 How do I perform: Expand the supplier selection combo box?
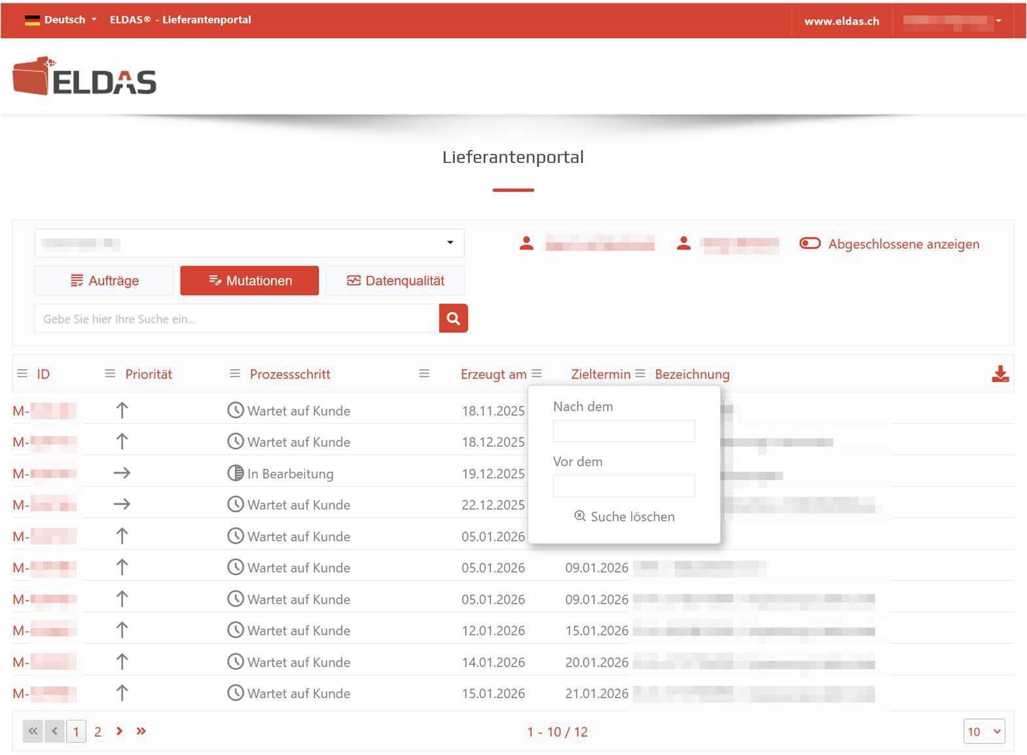(249, 243)
